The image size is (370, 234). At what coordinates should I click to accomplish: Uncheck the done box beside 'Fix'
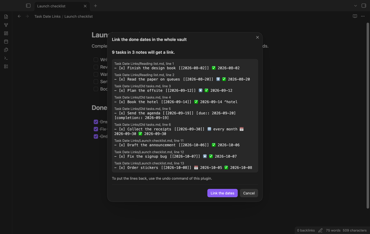[96, 129]
